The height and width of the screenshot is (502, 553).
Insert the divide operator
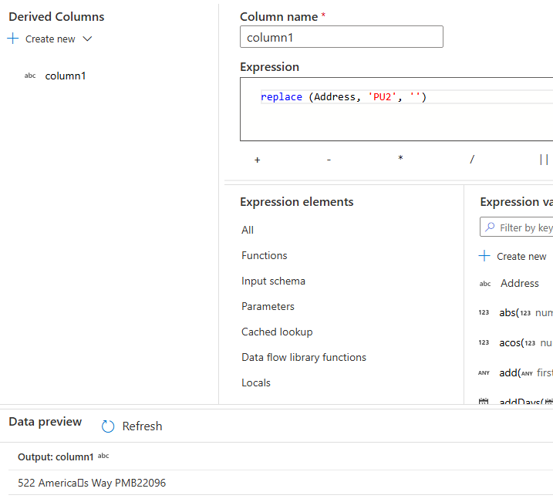coord(472,160)
